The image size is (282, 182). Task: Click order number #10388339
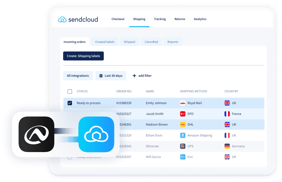(124, 103)
